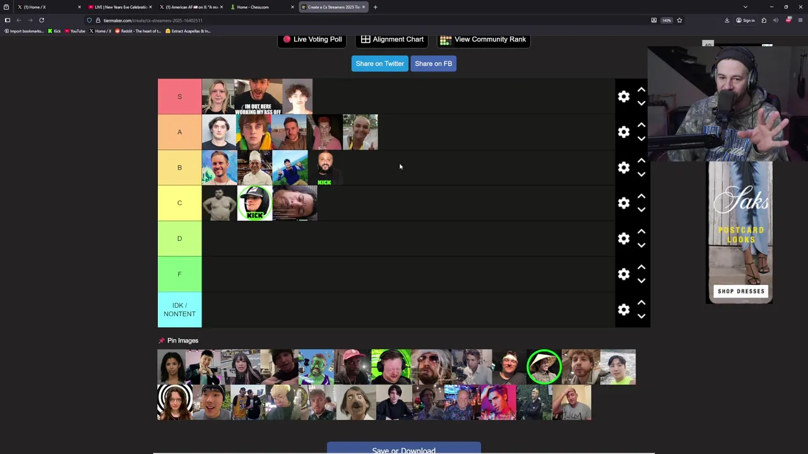This screenshot has width=808, height=454.
Task: Click the browser reload button
Action: point(42,20)
